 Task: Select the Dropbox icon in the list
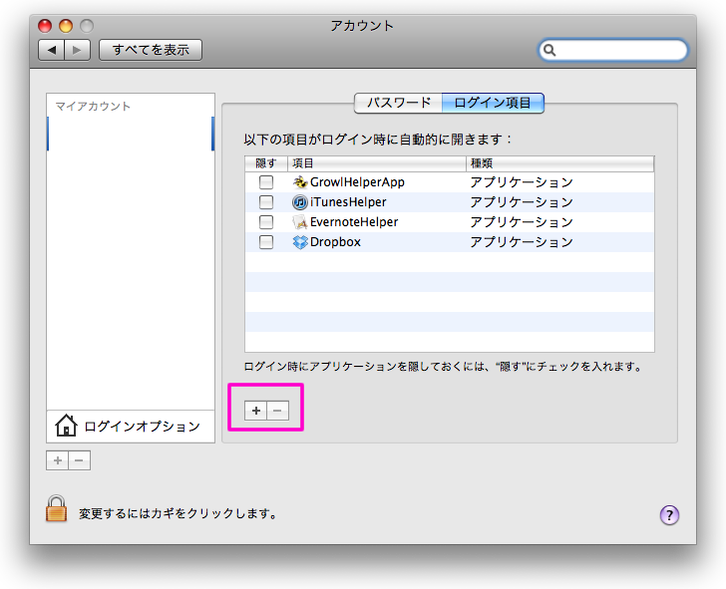click(300, 242)
